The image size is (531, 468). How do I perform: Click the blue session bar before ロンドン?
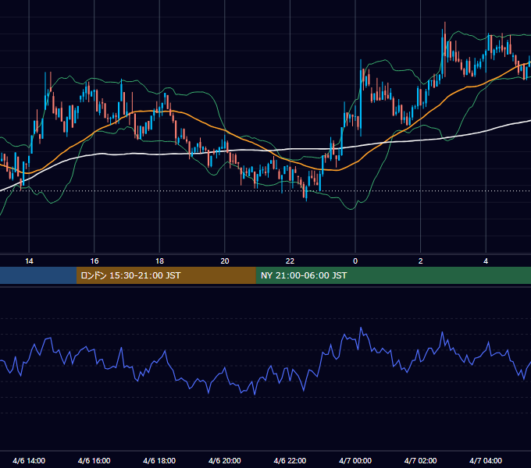point(38,275)
